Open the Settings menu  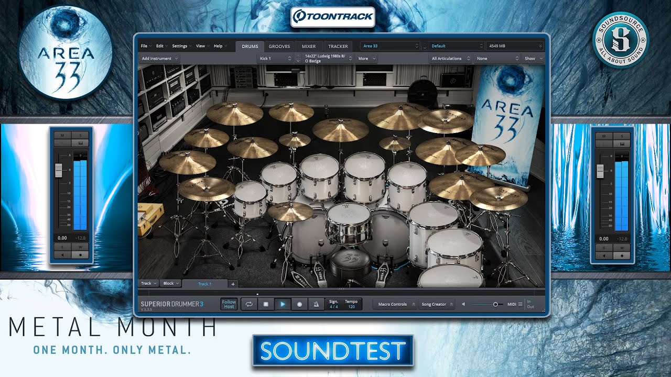181,46
